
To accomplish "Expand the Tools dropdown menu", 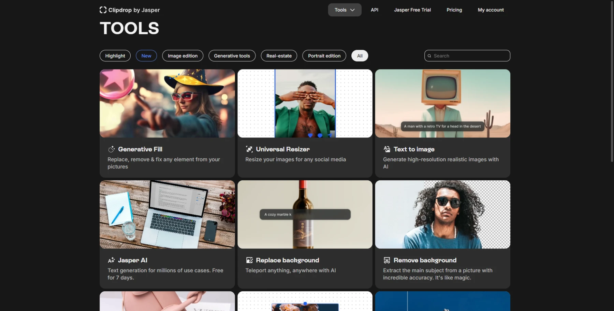I will point(345,10).
